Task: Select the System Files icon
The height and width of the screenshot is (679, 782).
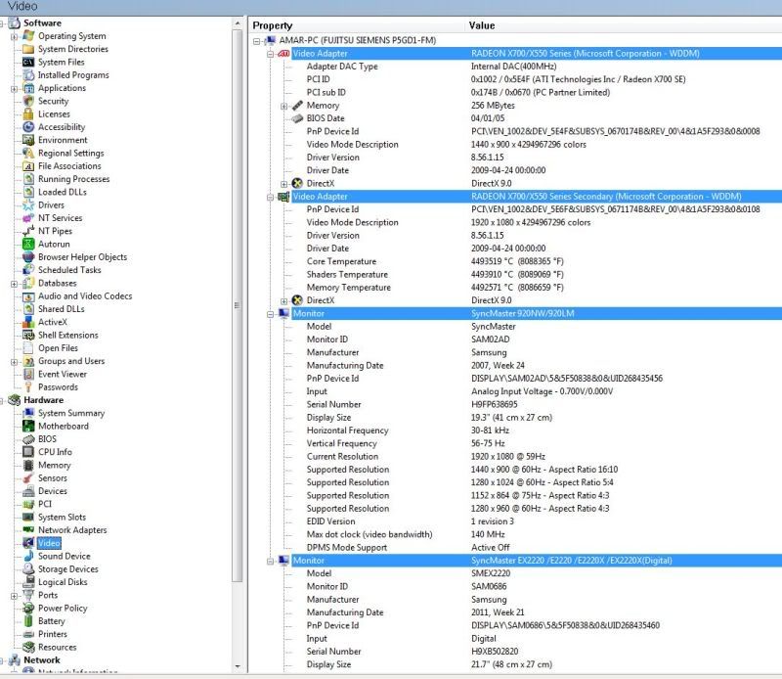Action: pyautogui.click(x=28, y=62)
